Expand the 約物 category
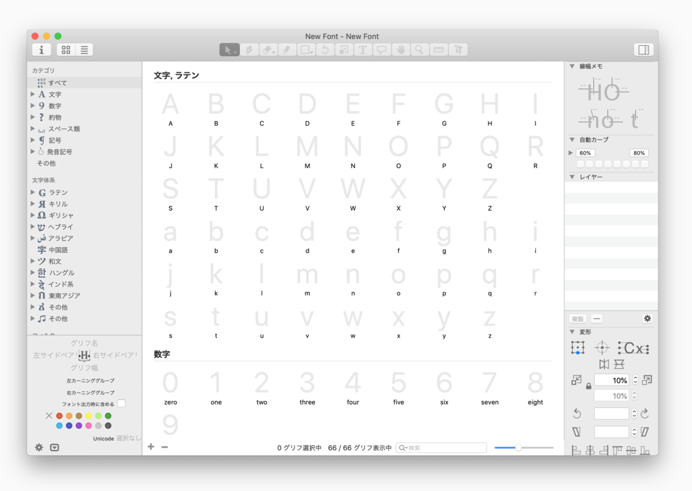 pyautogui.click(x=32, y=117)
